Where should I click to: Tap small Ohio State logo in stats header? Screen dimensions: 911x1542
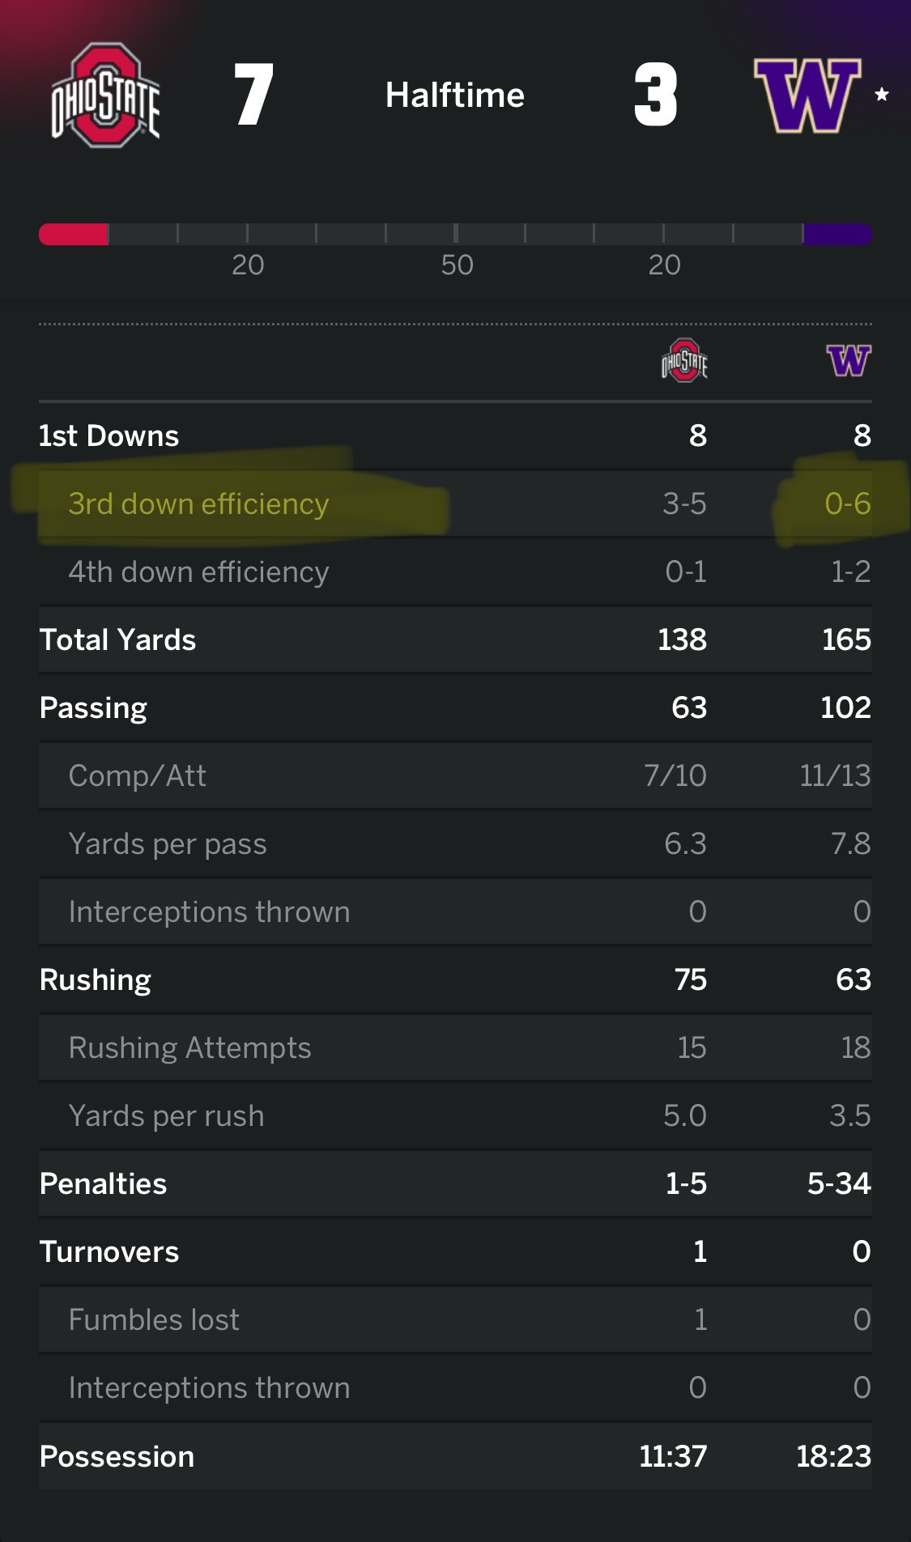pos(684,360)
